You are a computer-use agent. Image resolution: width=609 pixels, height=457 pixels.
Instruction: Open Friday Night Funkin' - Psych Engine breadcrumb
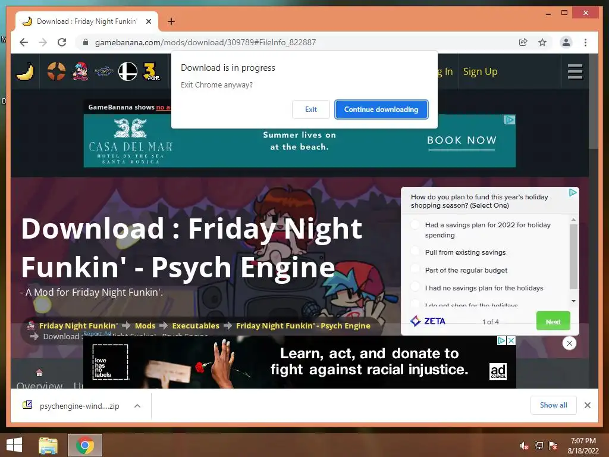pyautogui.click(x=303, y=325)
